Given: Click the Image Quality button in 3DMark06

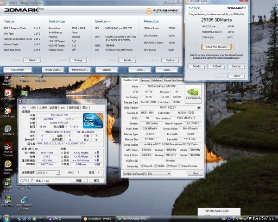Looking at the screenshot, I should coord(53,70).
